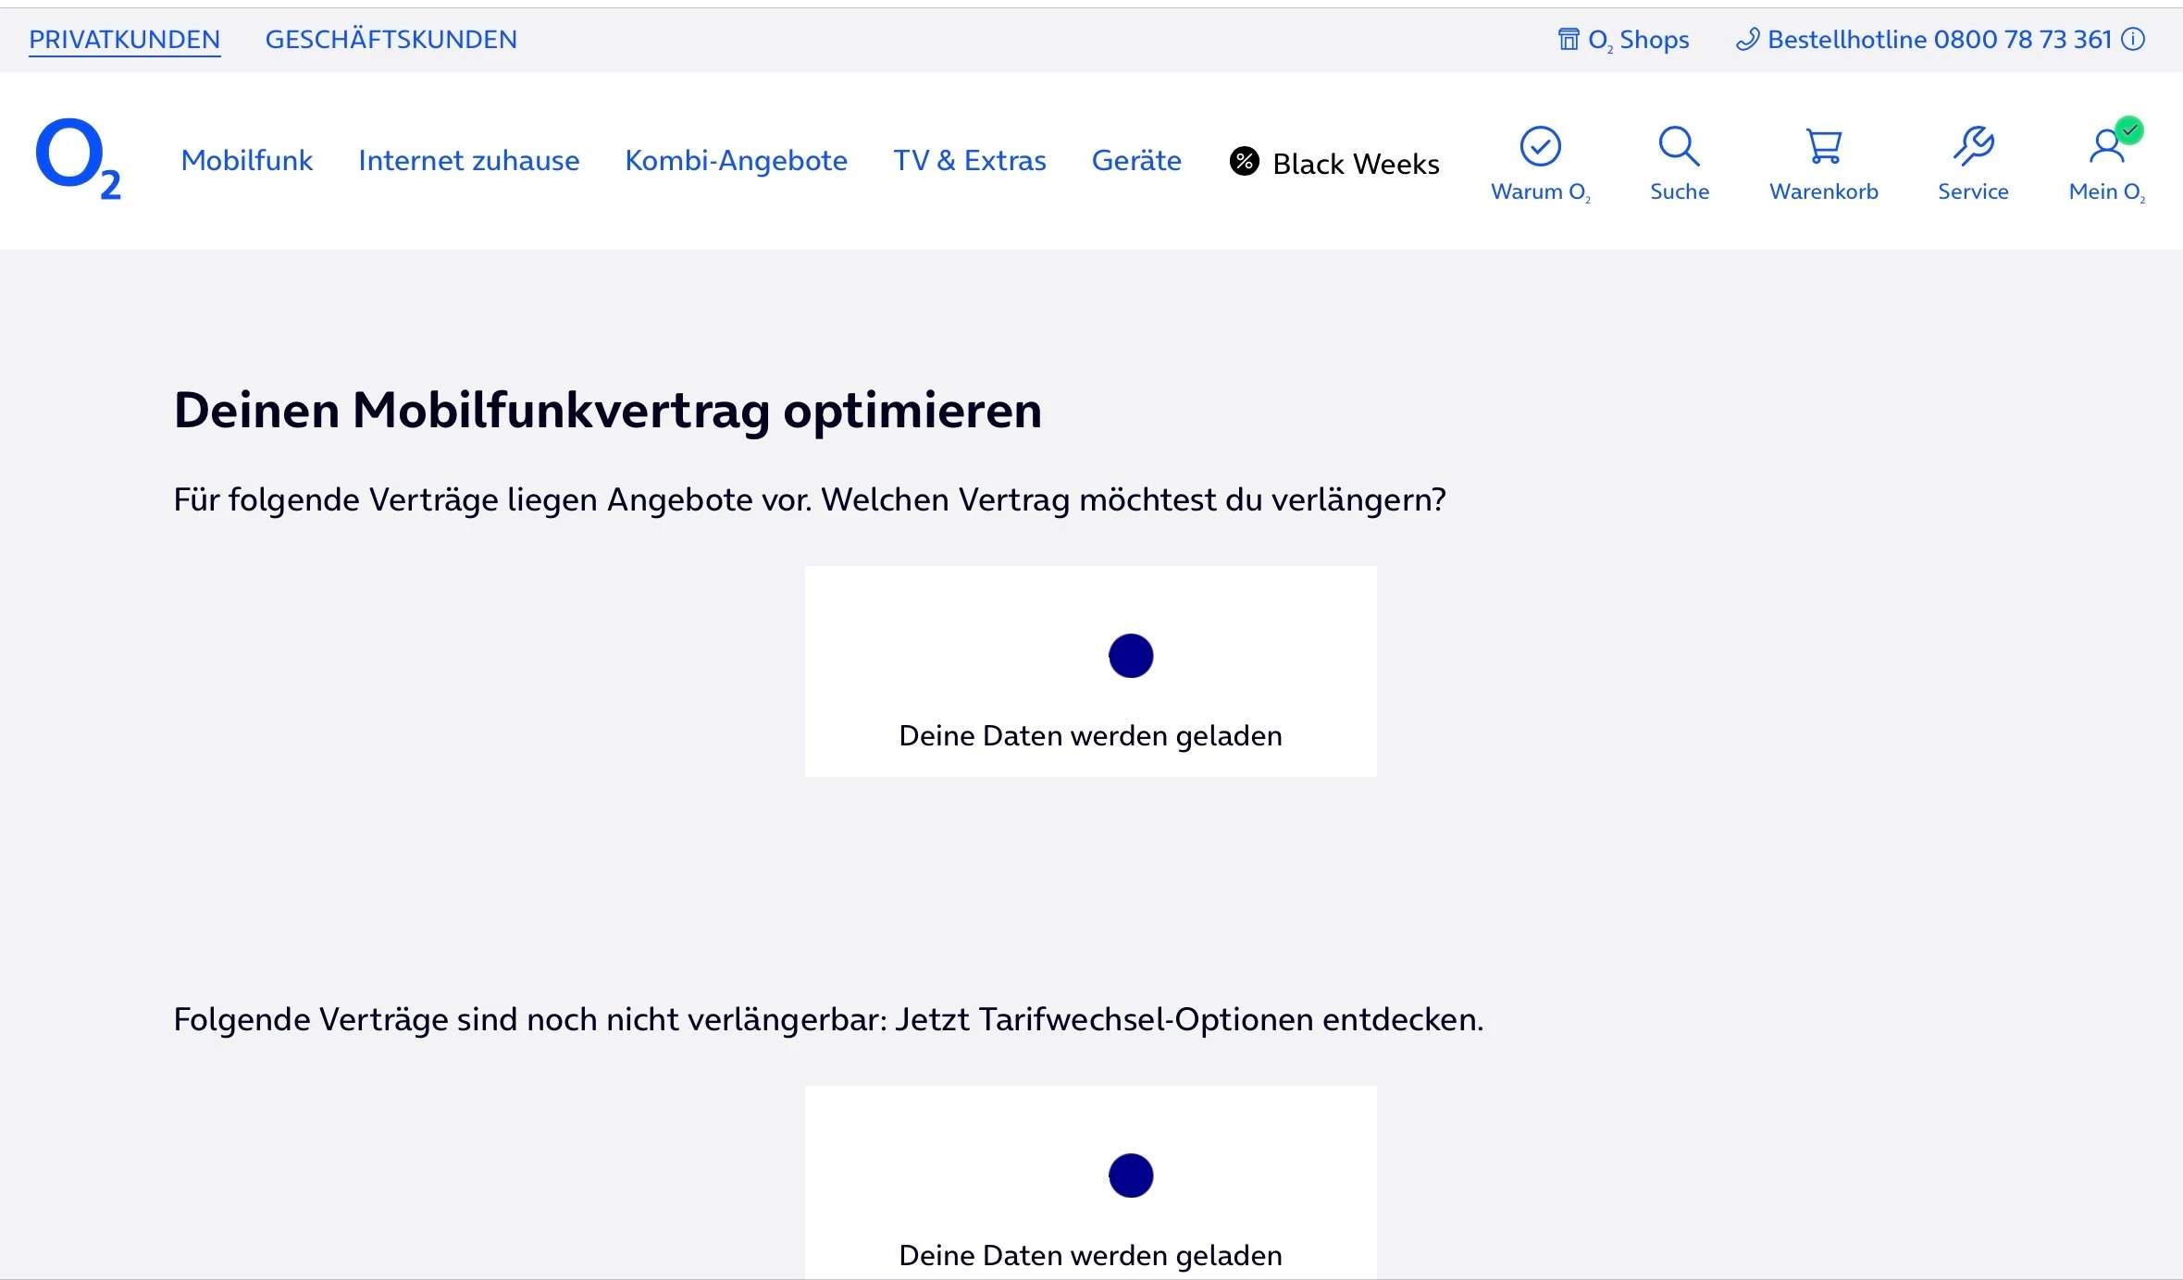This screenshot has width=2183, height=1280.
Task: Open the Geräte menu
Action: (x=1136, y=161)
